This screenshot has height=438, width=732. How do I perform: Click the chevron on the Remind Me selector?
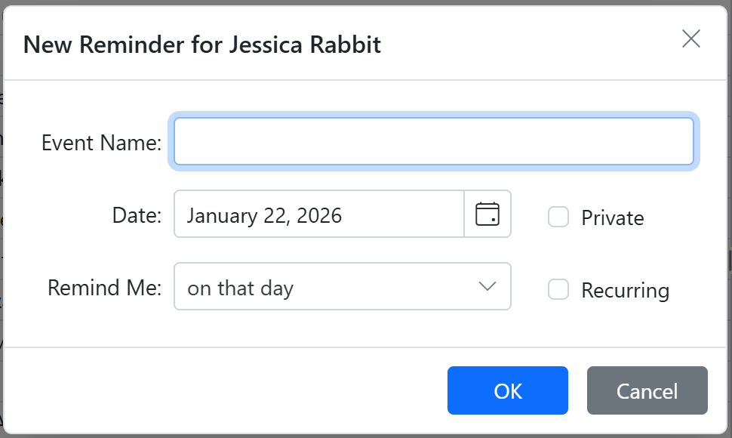tap(488, 286)
